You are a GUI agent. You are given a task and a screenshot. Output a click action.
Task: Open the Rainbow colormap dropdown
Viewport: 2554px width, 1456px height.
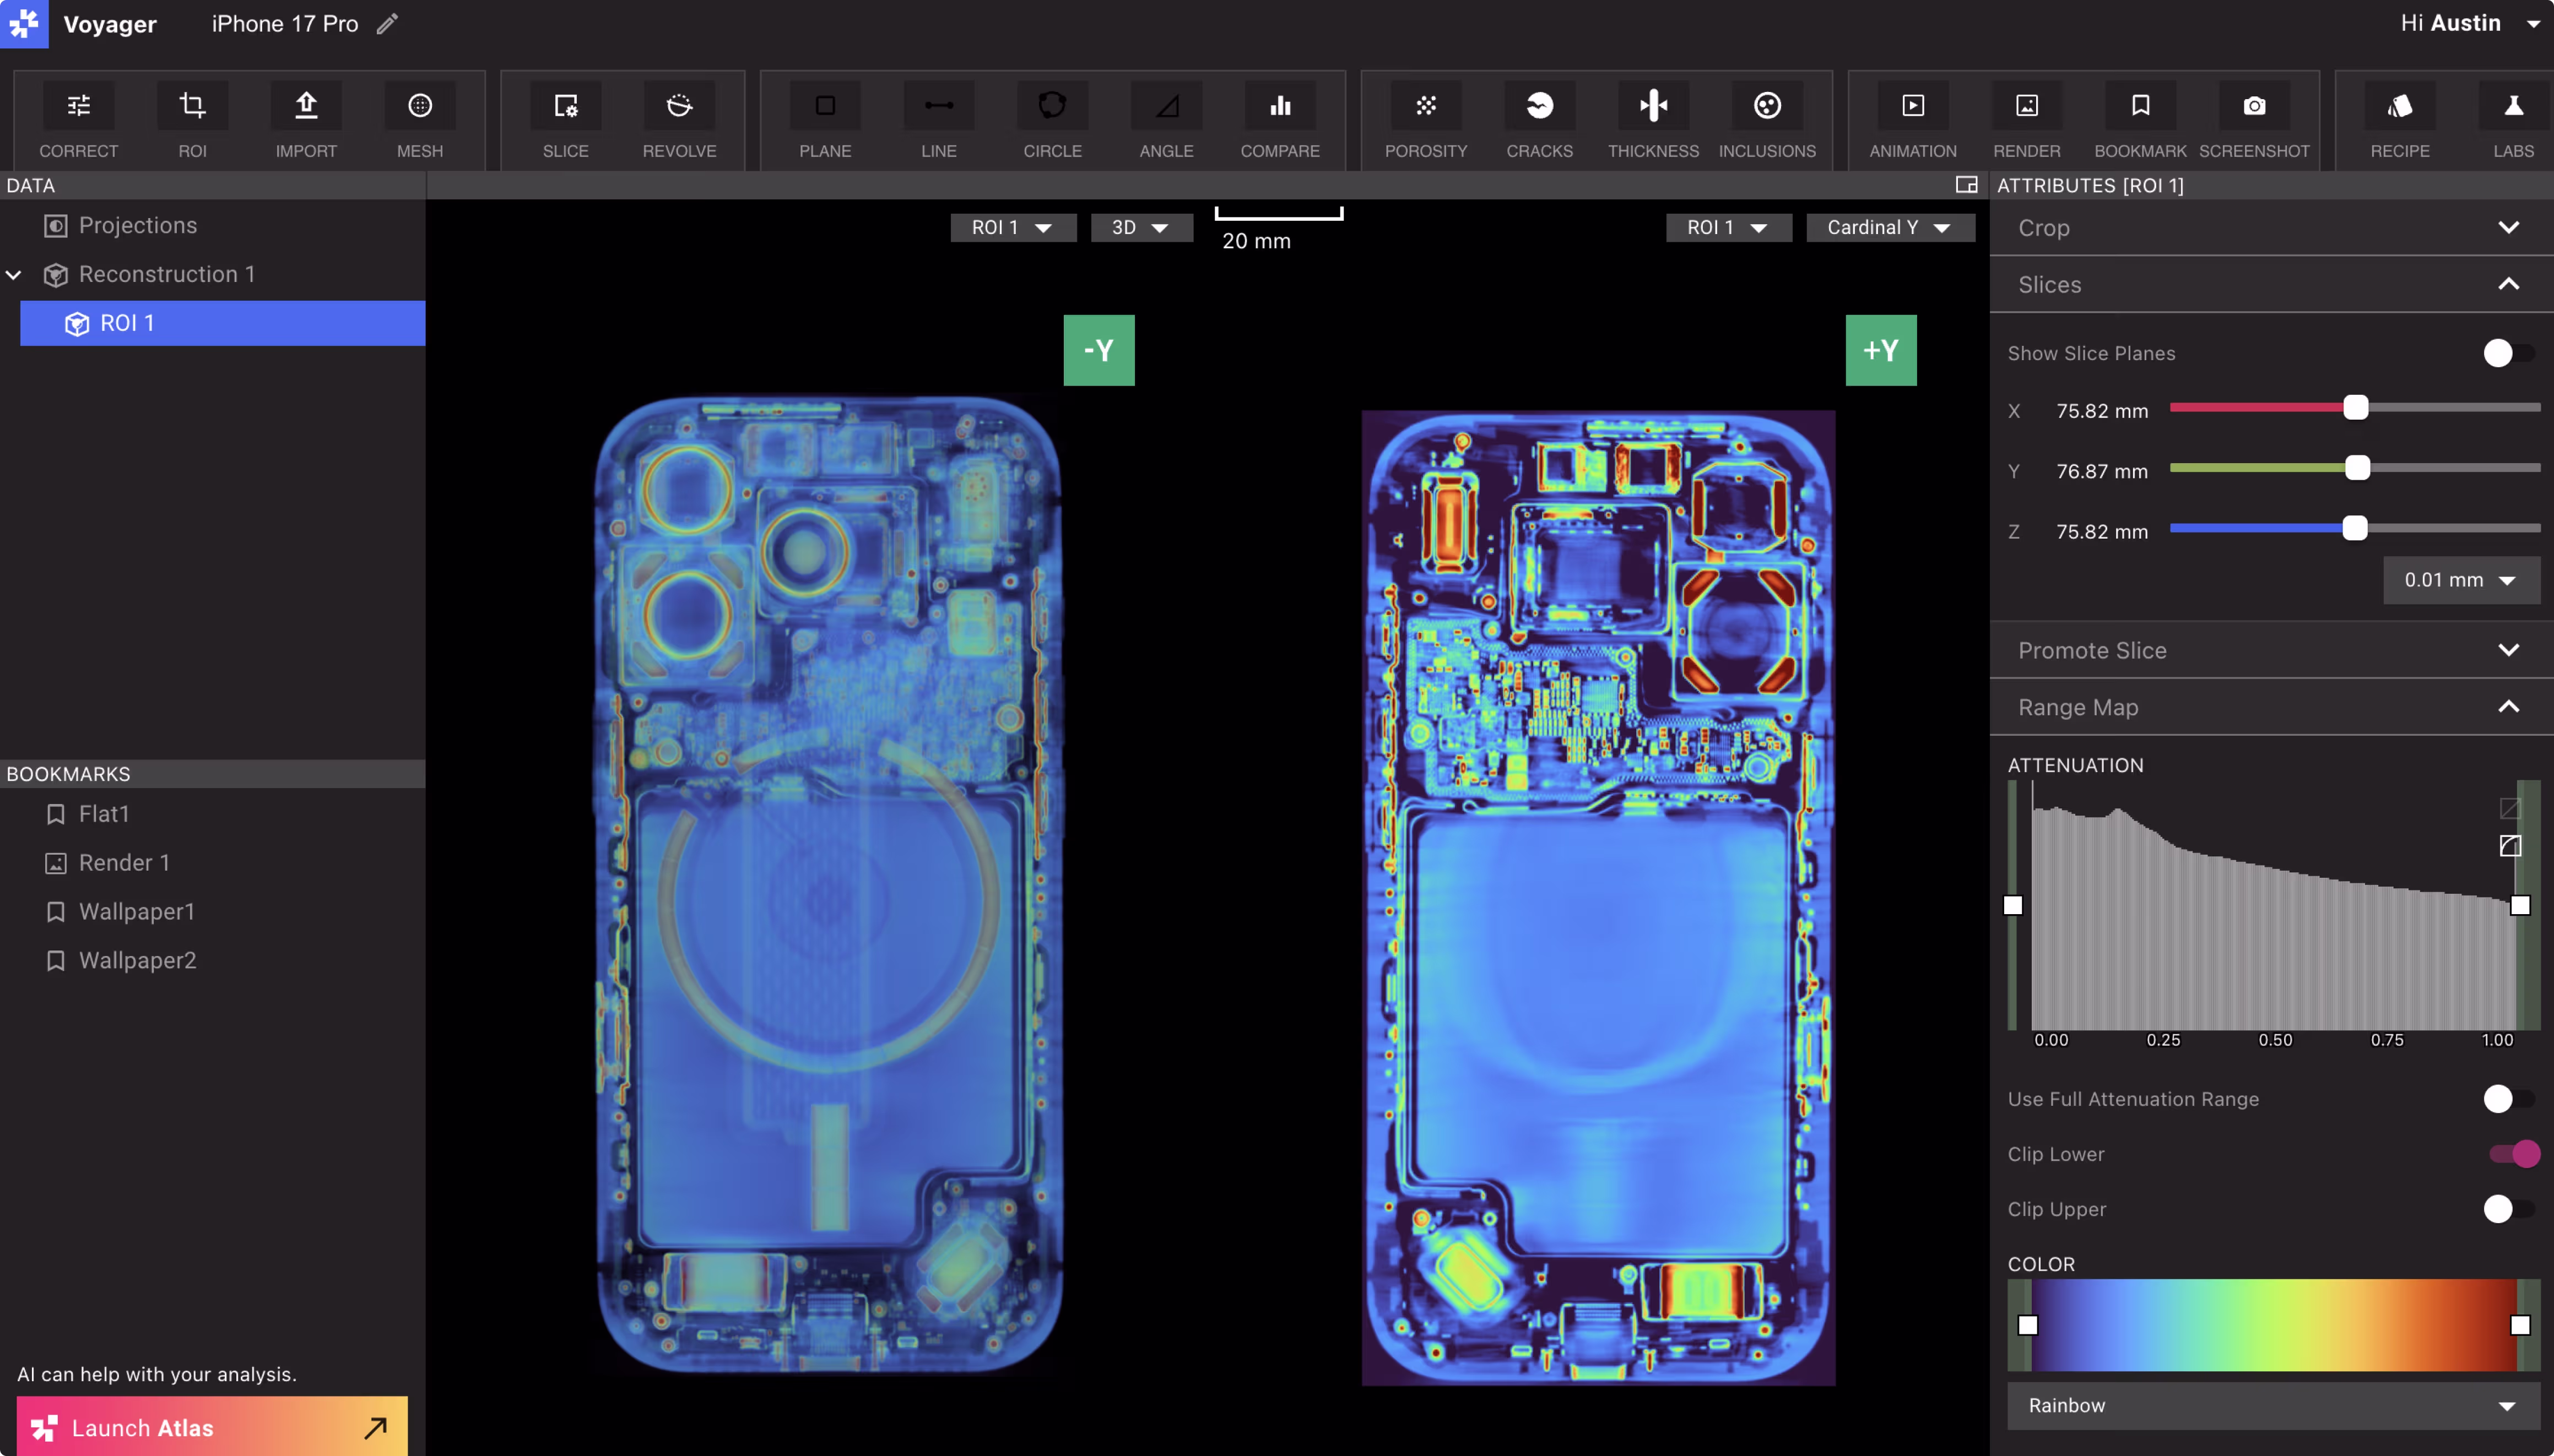pyautogui.click(x=2273, y=1405)
